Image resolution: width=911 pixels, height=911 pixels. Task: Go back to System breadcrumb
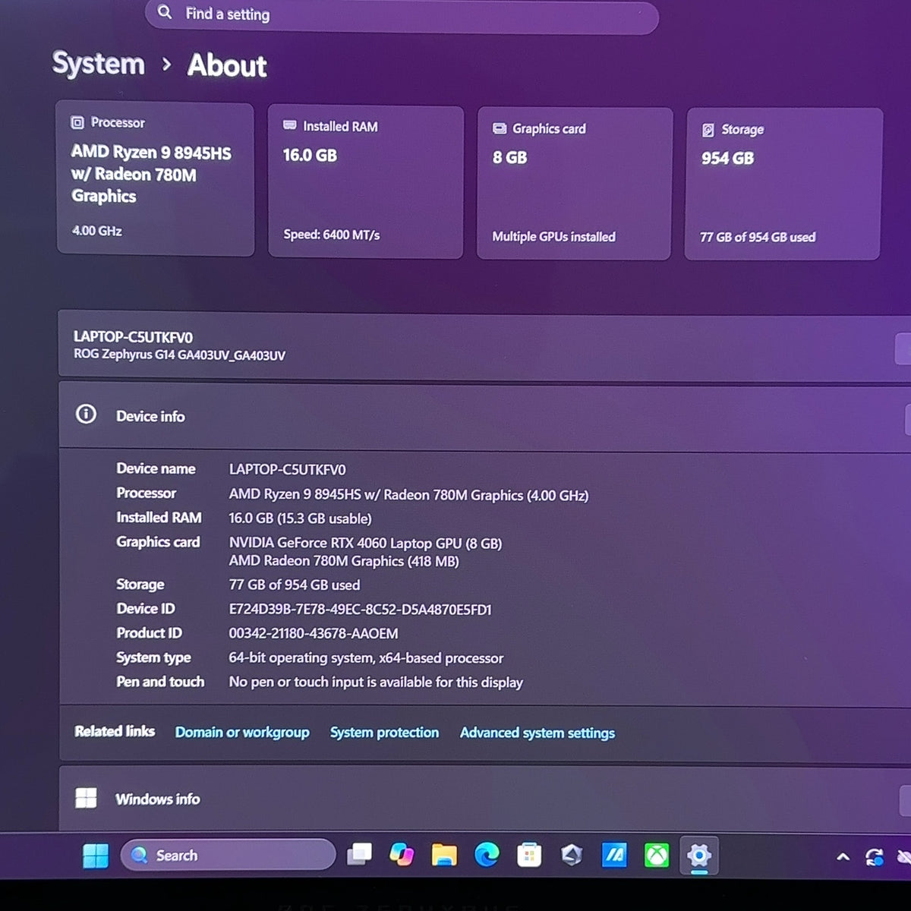98,64
